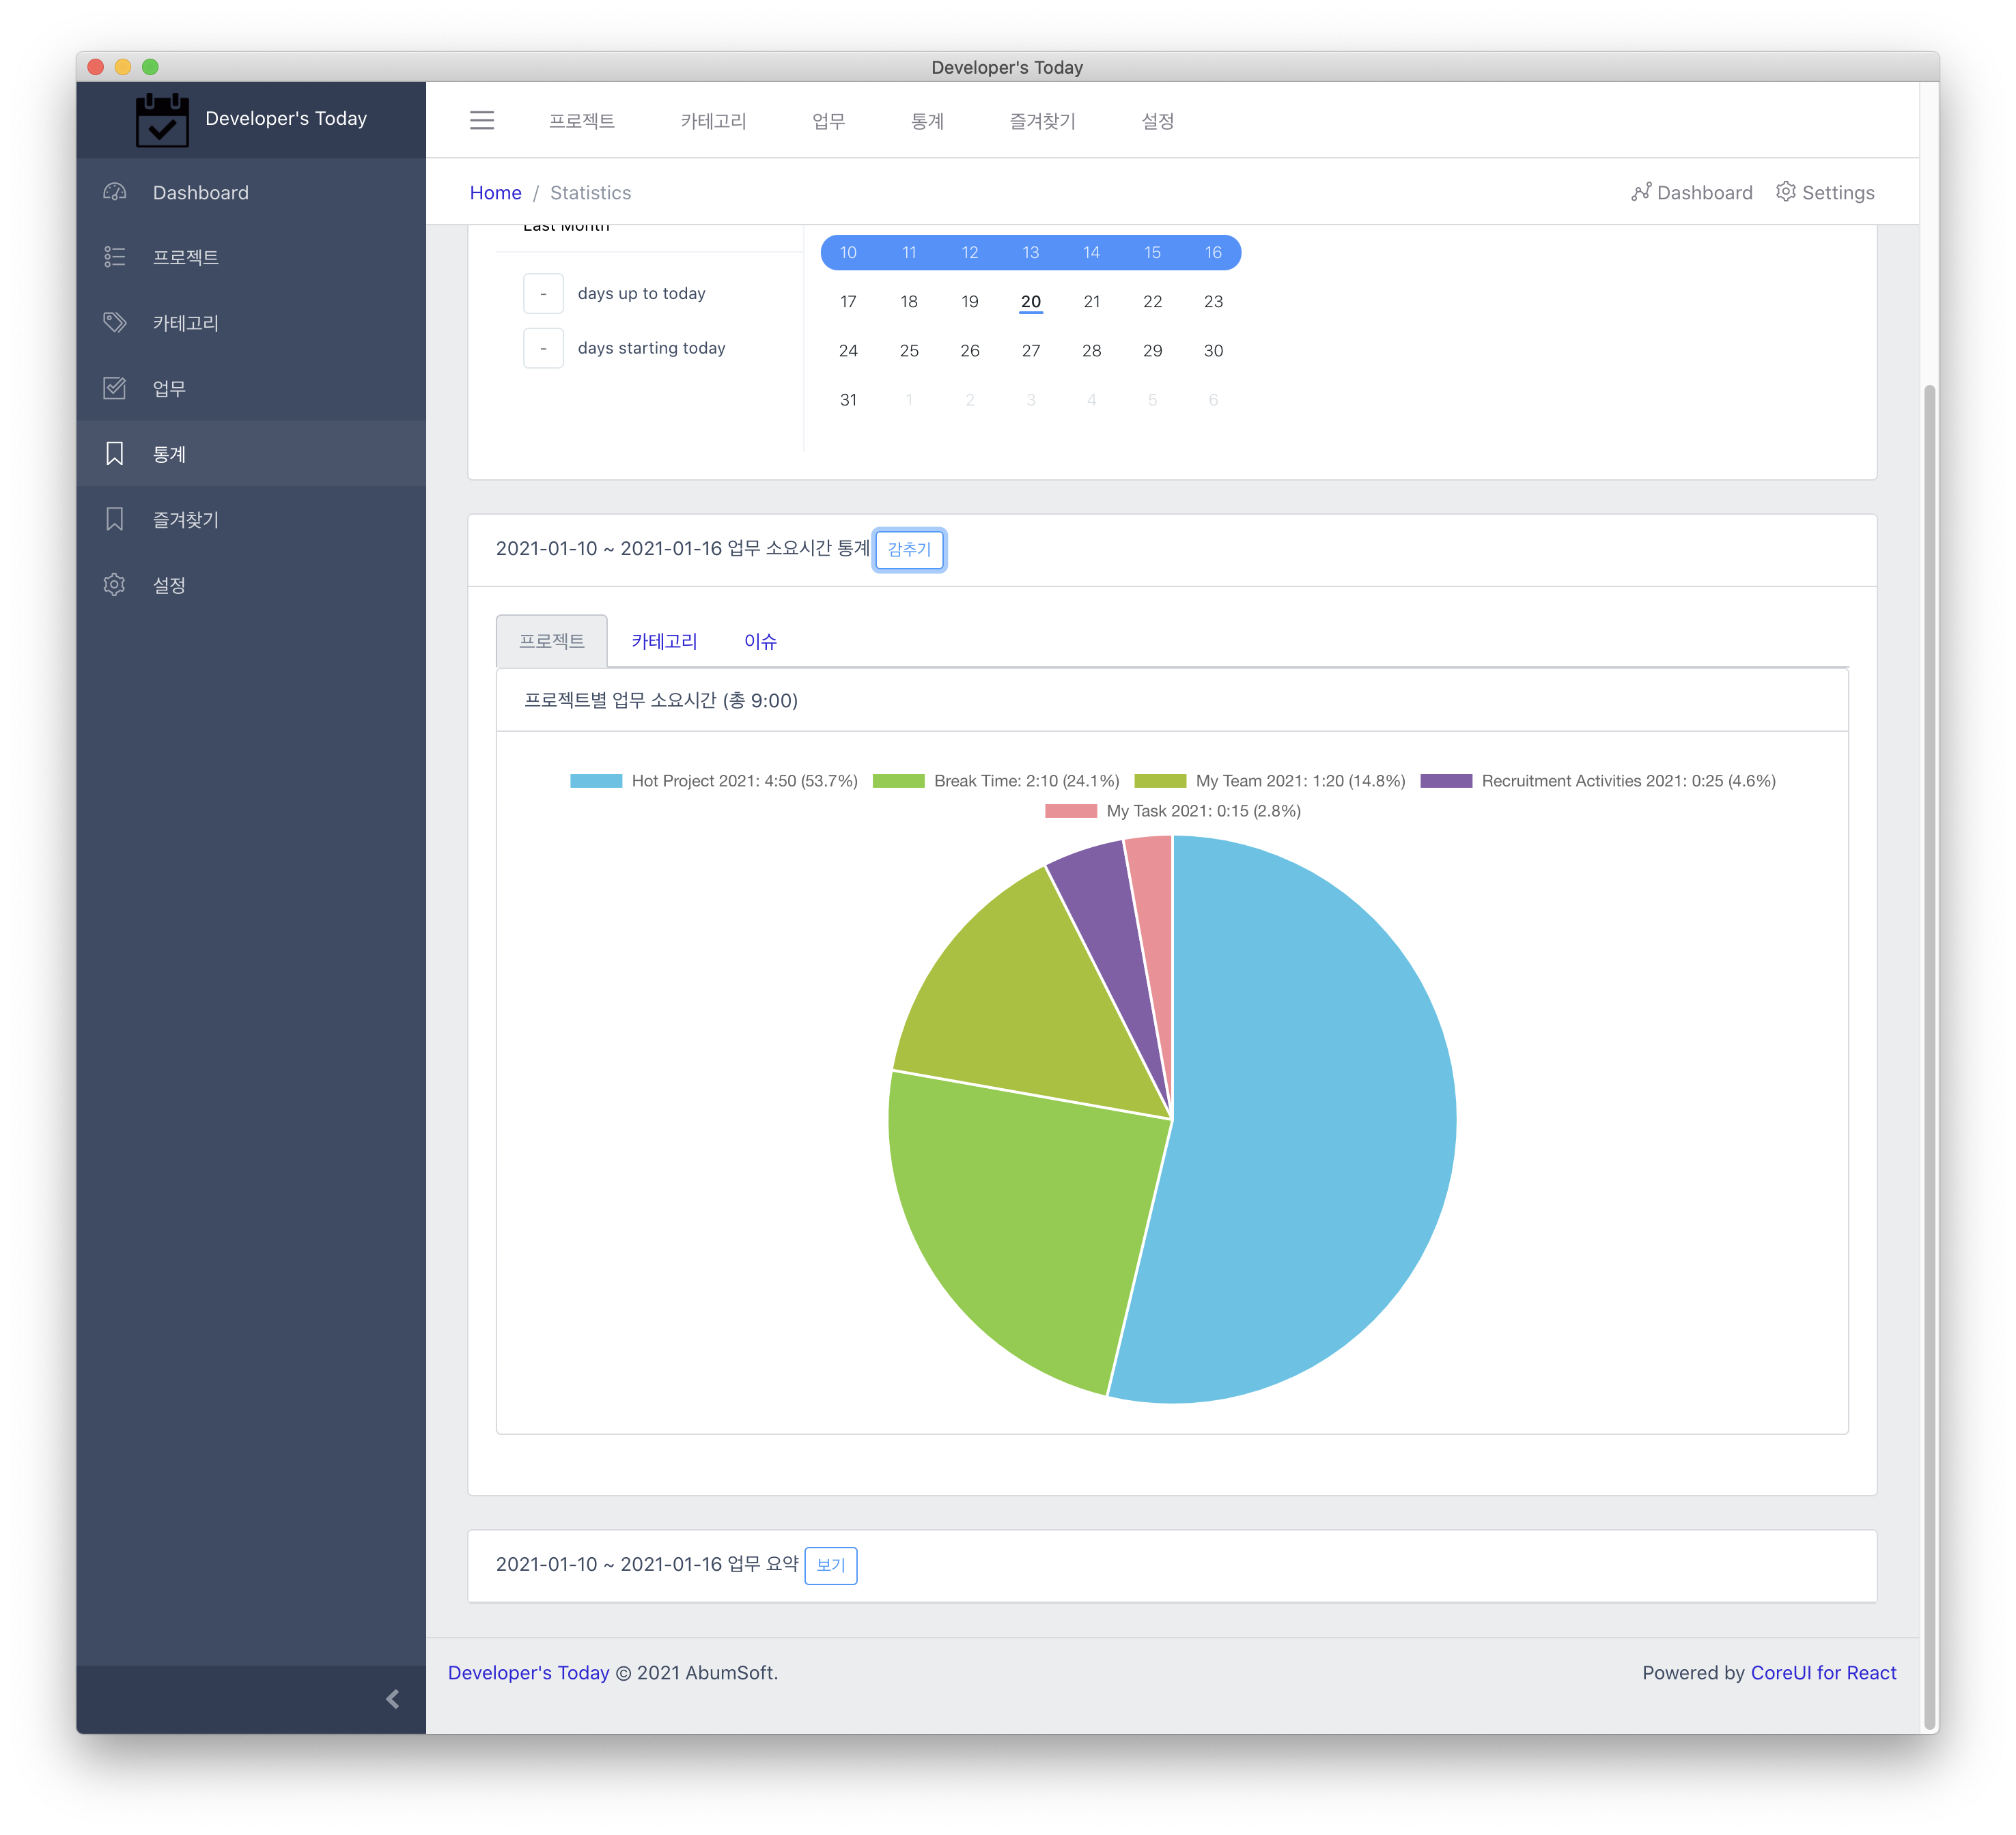The image size is (2016, 1835).
Task: Click the Dashboard speedometer icon in sidebar
Action: coord(115,192)
